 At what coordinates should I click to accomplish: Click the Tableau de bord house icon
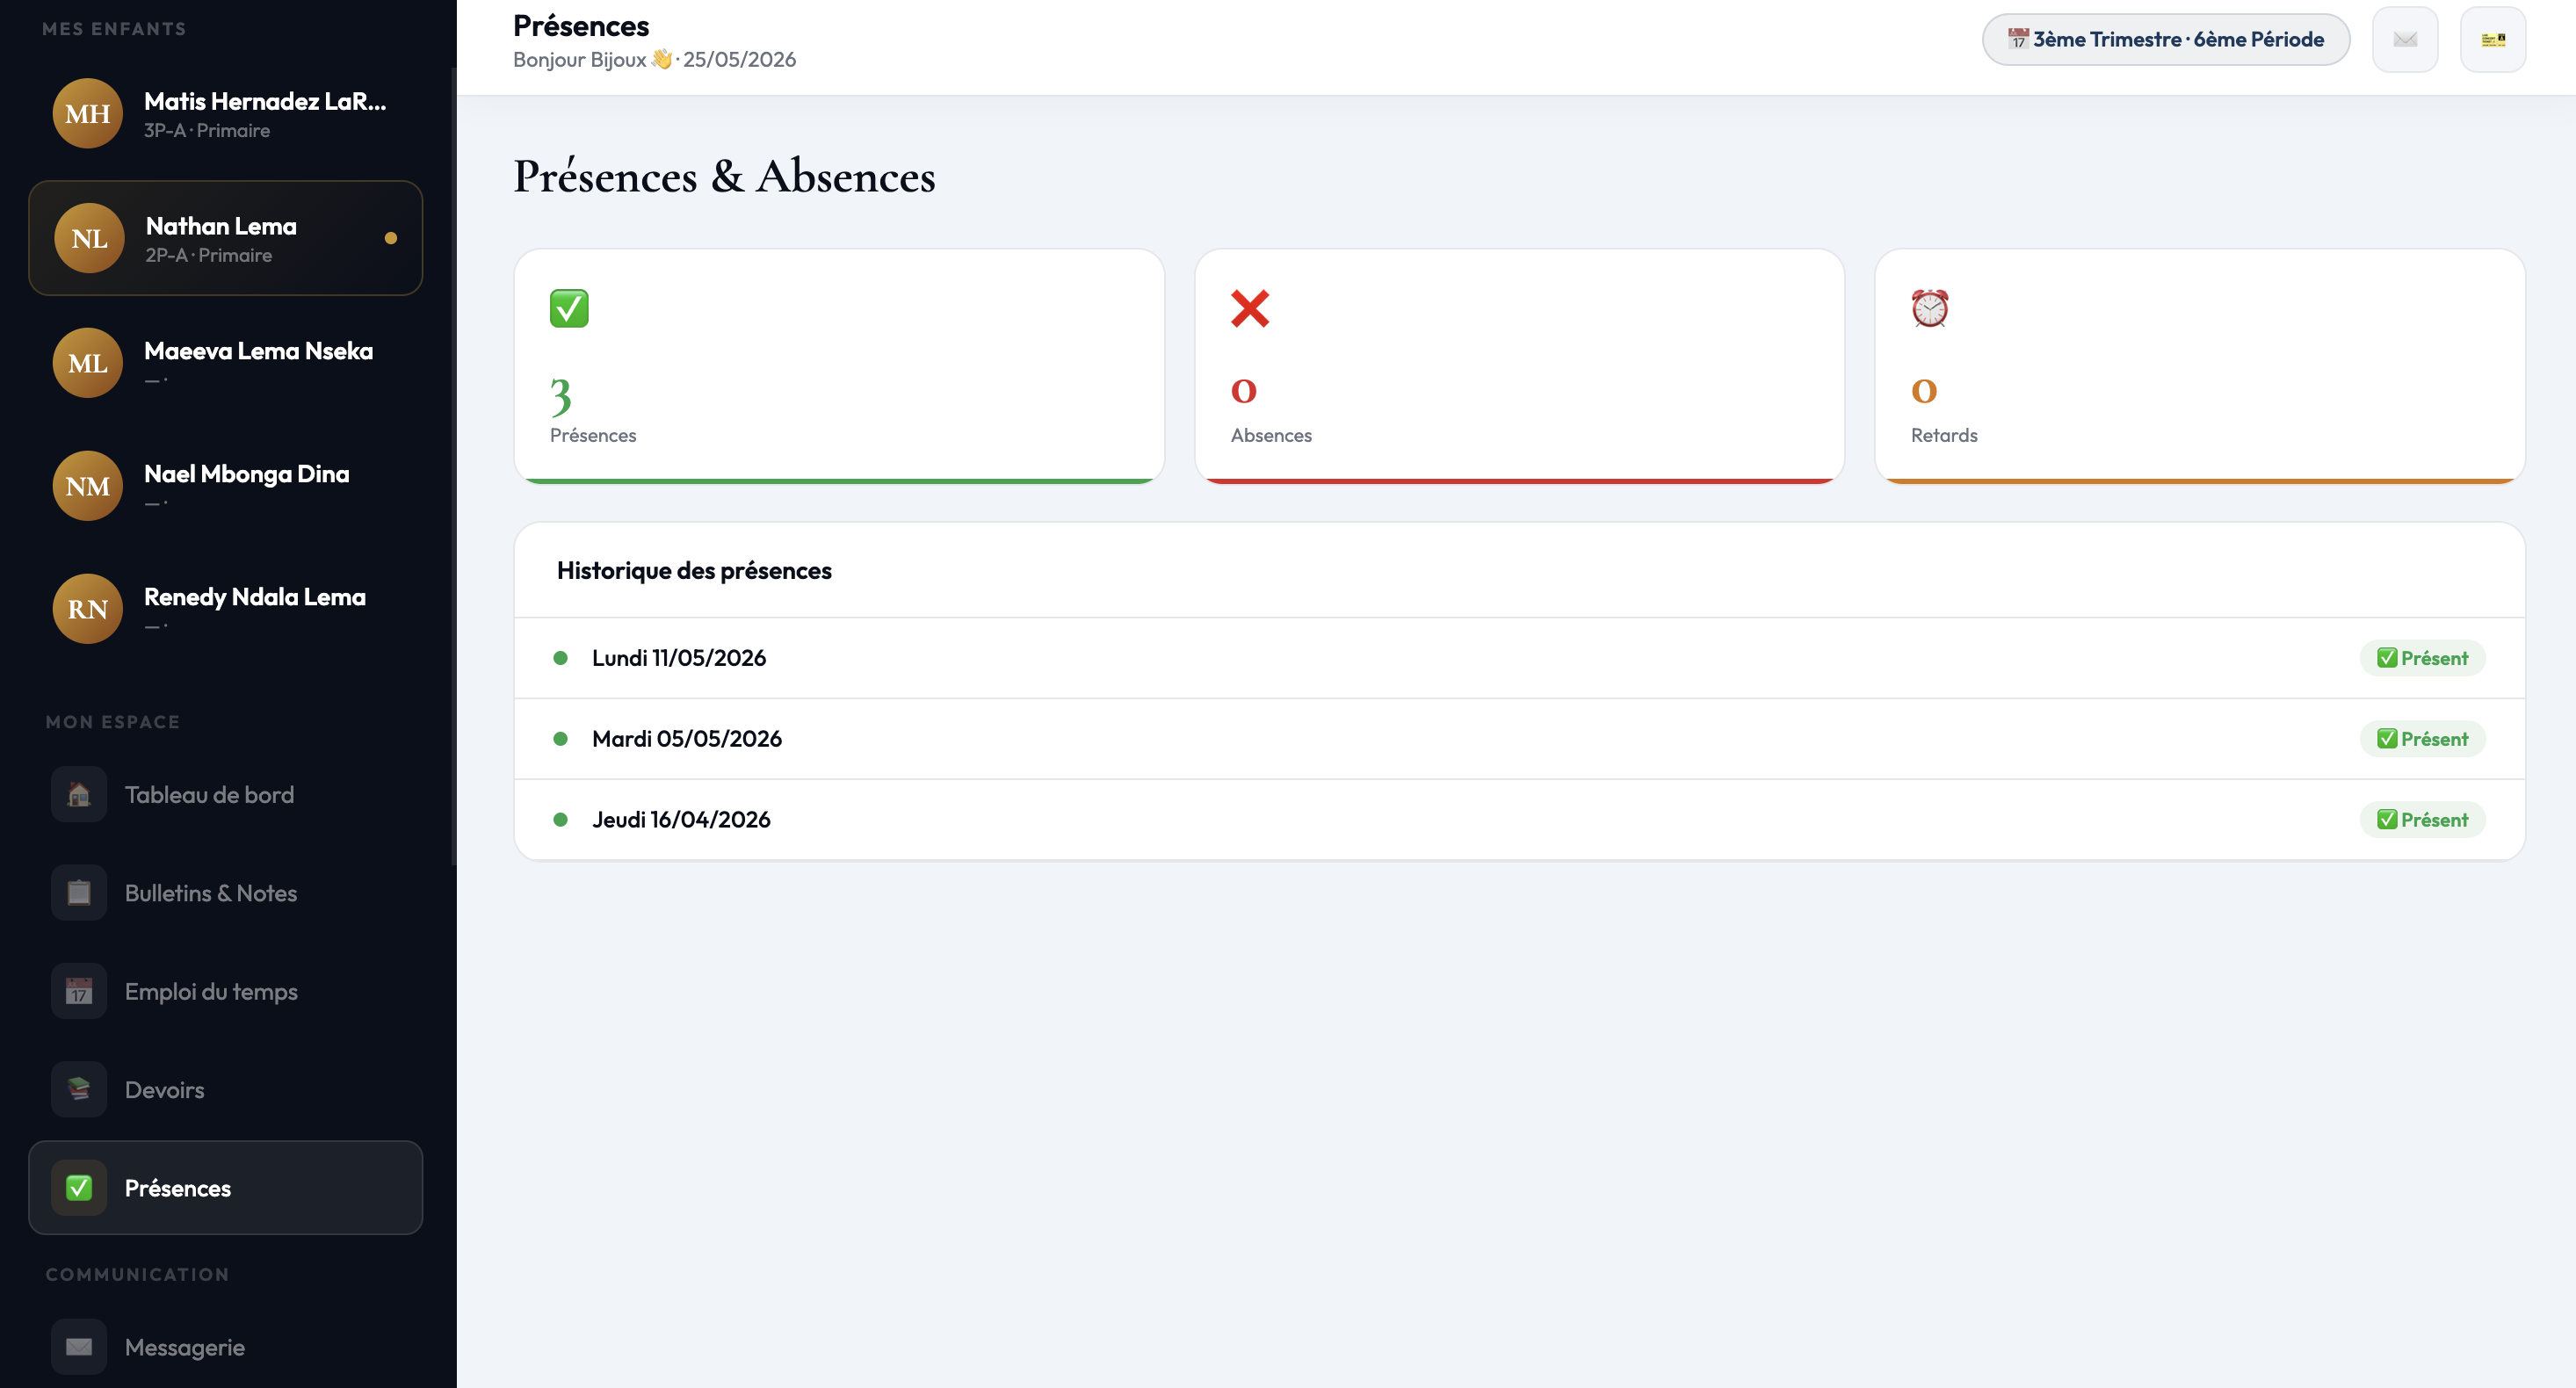click(79, 795)
